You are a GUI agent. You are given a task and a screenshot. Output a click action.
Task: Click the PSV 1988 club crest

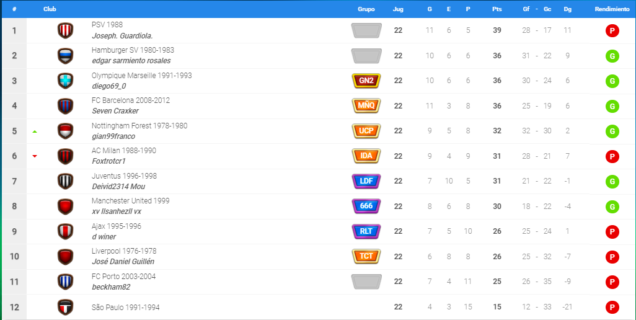65,30
